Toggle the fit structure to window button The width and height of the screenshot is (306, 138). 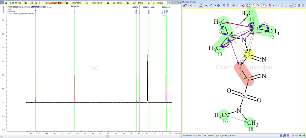pyautogui.click(x=249, y=5)
